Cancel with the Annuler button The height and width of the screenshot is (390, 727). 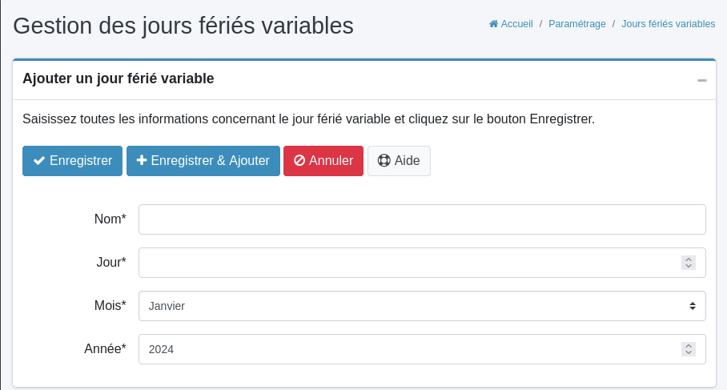323,160
